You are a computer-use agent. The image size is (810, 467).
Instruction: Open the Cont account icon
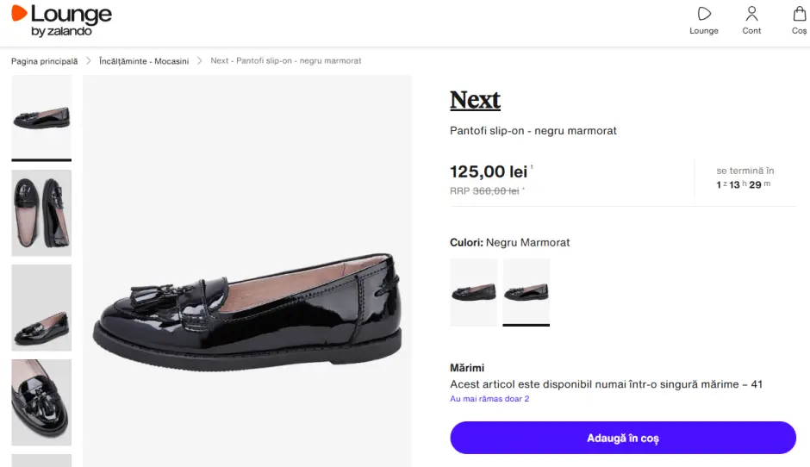point(751,14)
